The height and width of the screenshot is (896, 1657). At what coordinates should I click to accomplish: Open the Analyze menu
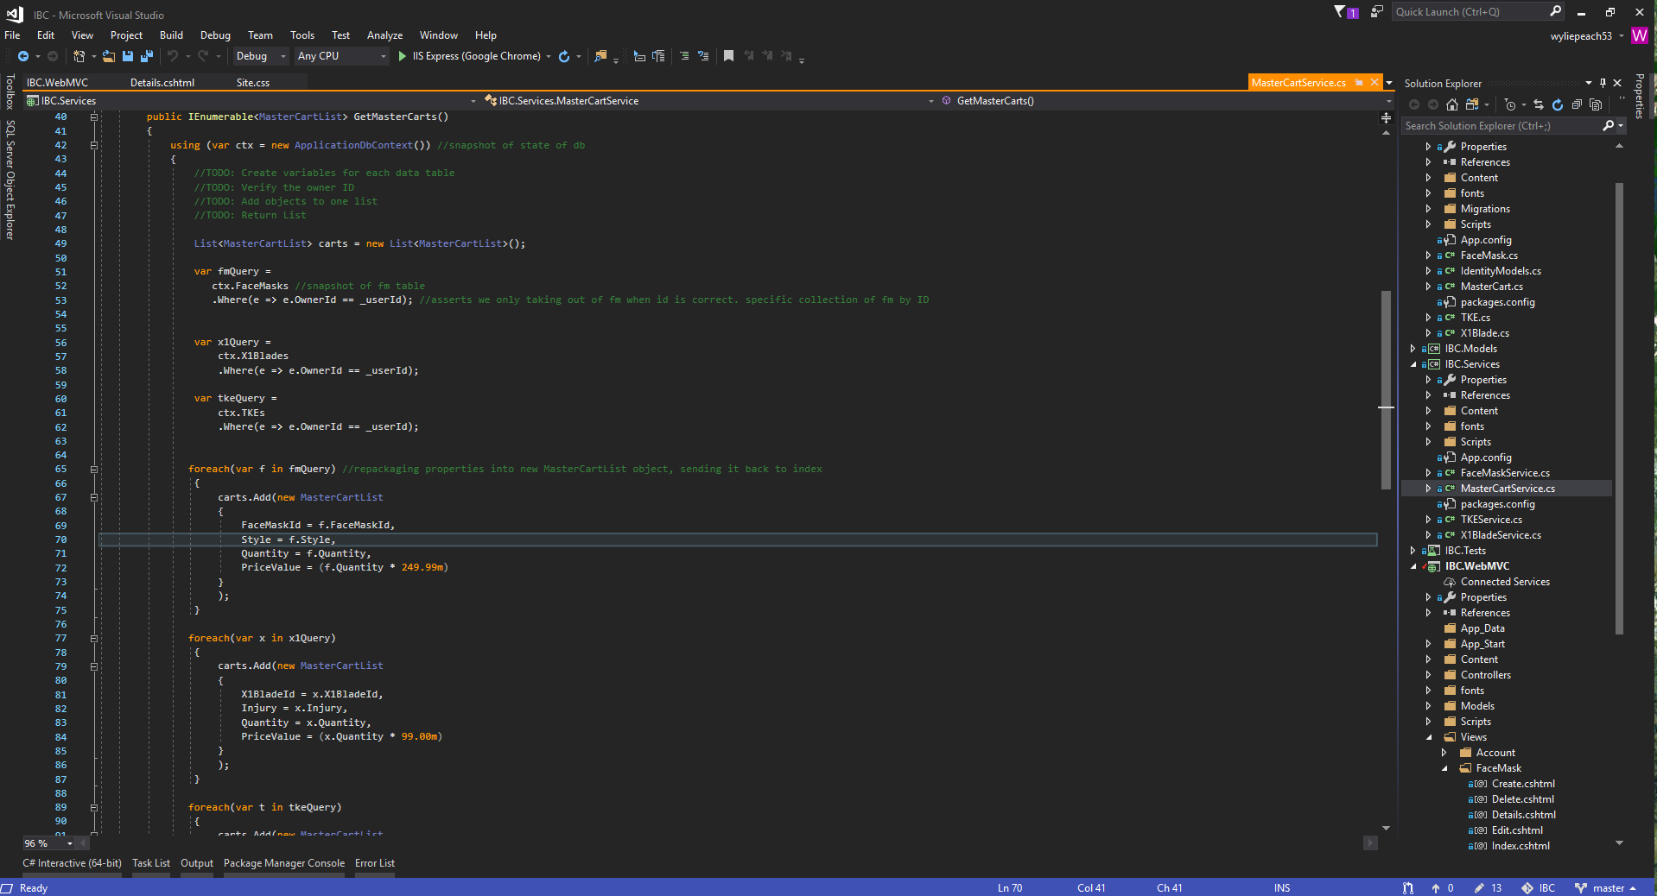click(384, 35)
